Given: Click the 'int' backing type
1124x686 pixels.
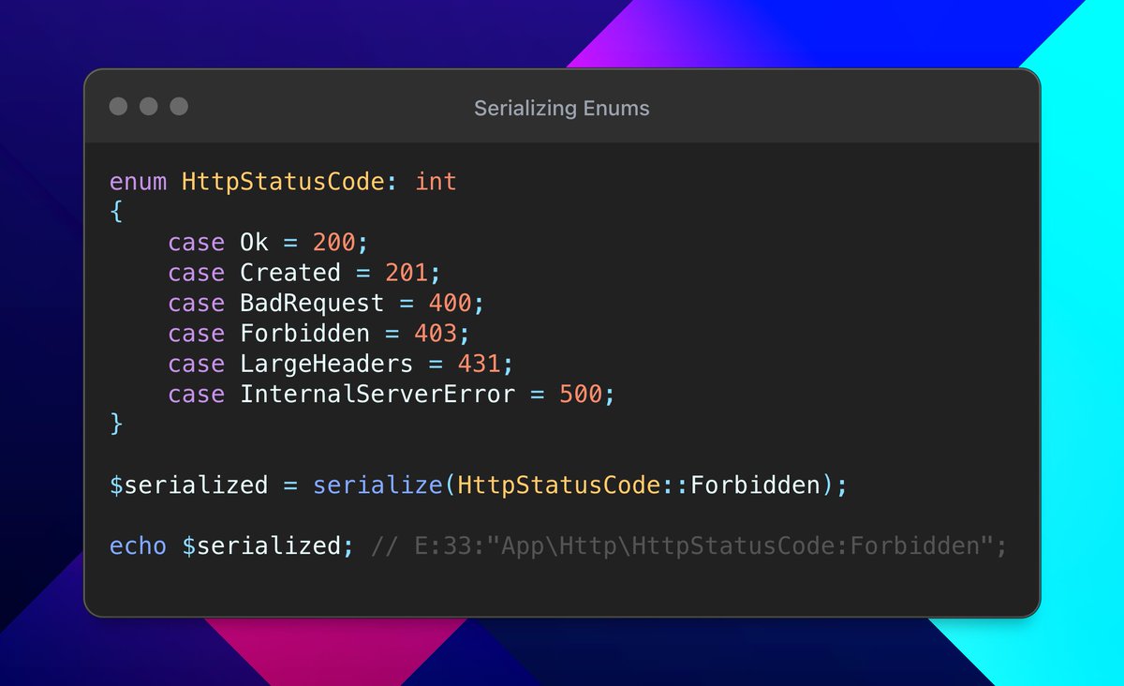Looking at the screenshot, I should pyautogui.click(x=436, y=181).
